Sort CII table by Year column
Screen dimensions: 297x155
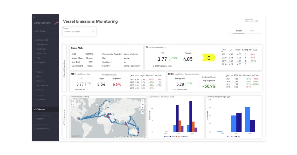pyautogui.click(x=224, y=50)
